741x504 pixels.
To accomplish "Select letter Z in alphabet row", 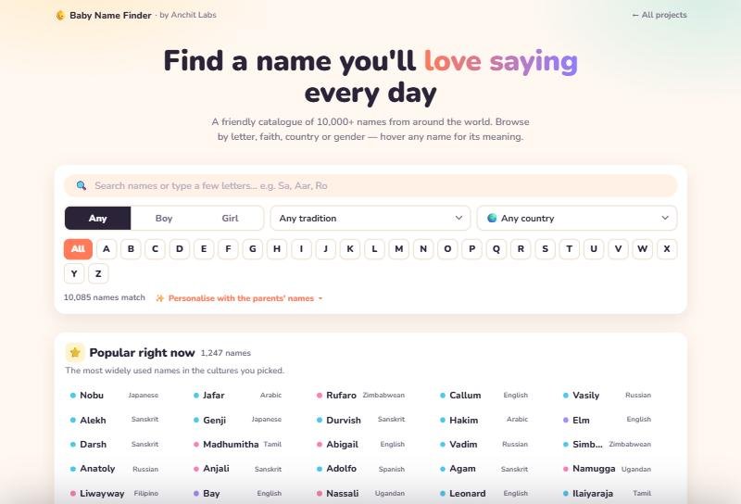I will [98, 273].
